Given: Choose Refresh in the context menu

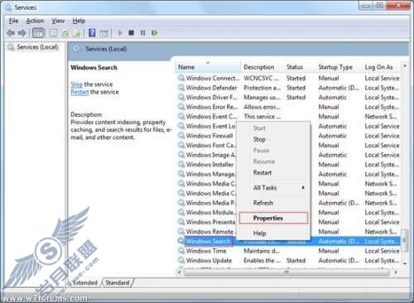Looking at the screenshot, I should point(263,203).
